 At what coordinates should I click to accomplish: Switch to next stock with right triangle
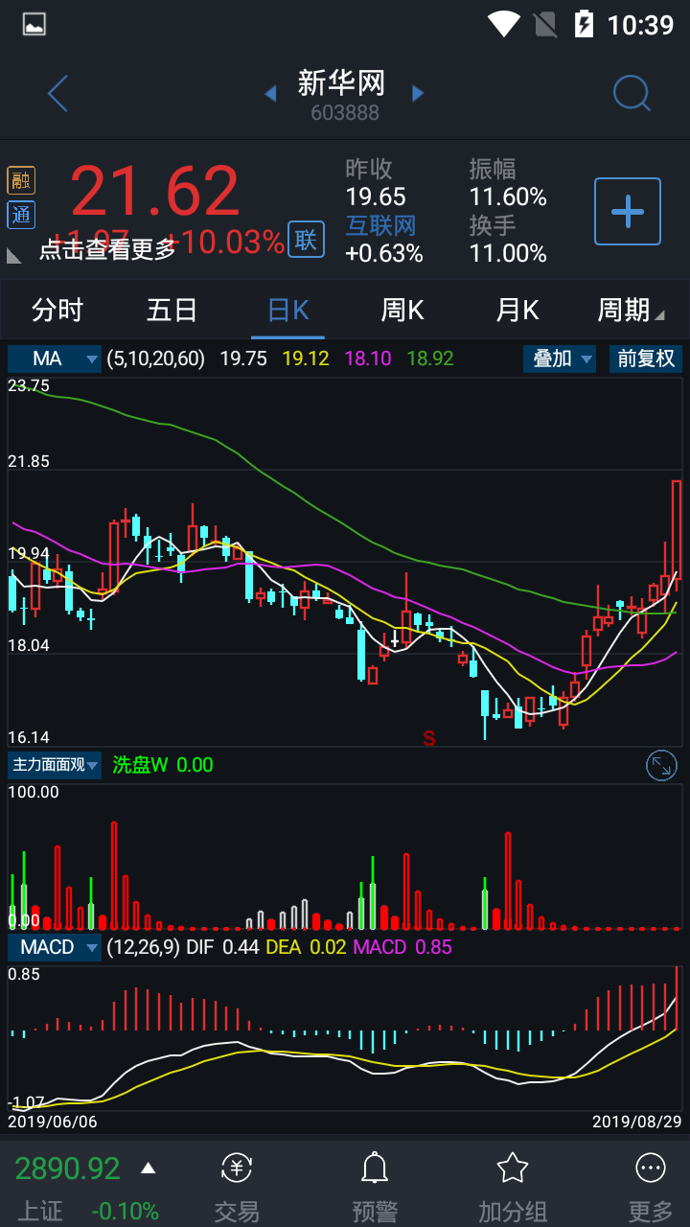[x=418, y=94]
